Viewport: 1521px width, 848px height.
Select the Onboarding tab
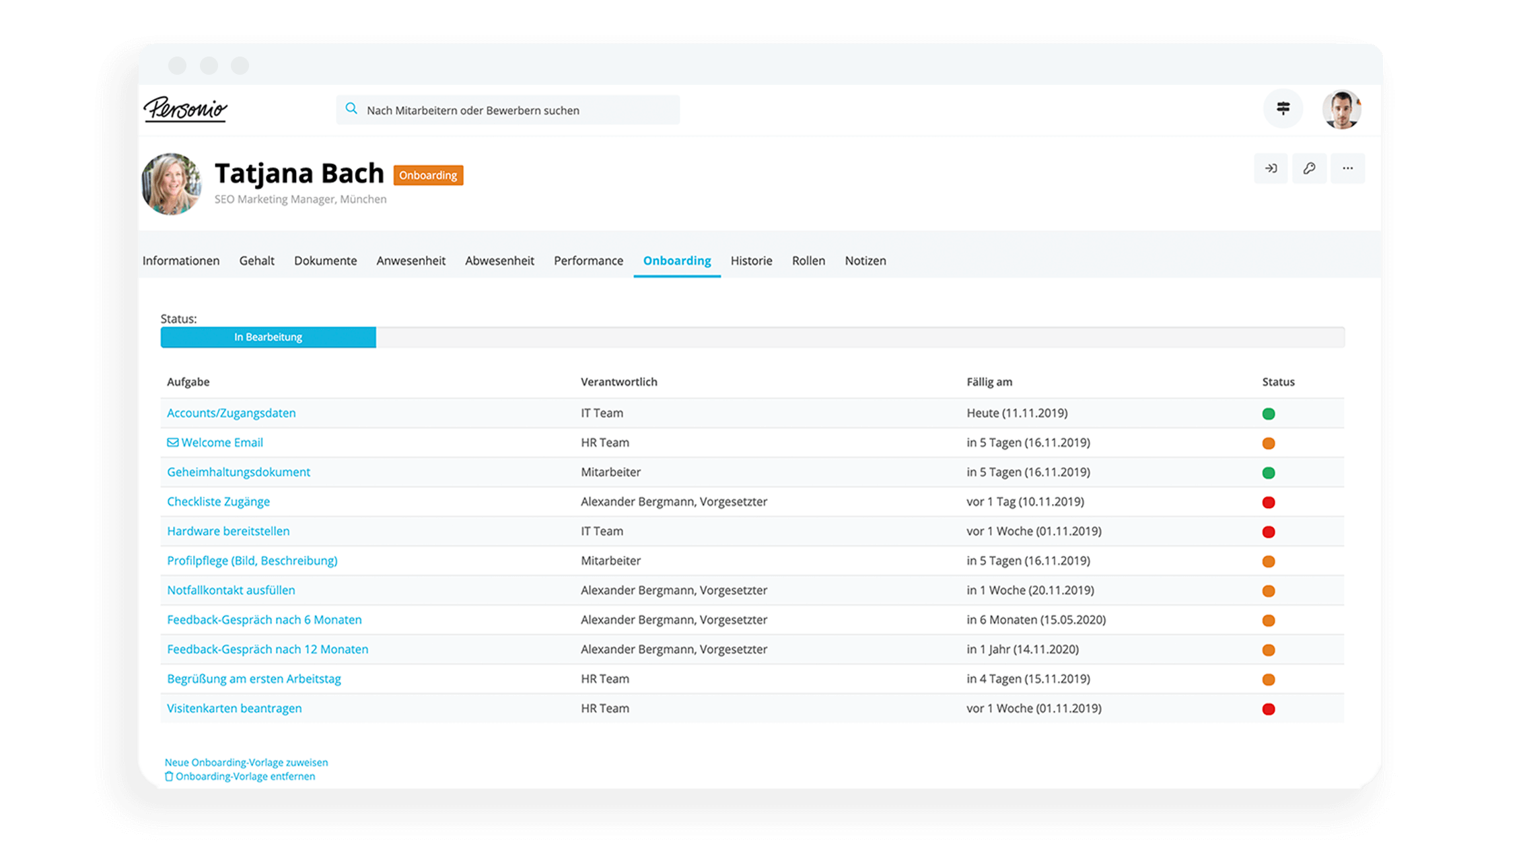point(676,260)
